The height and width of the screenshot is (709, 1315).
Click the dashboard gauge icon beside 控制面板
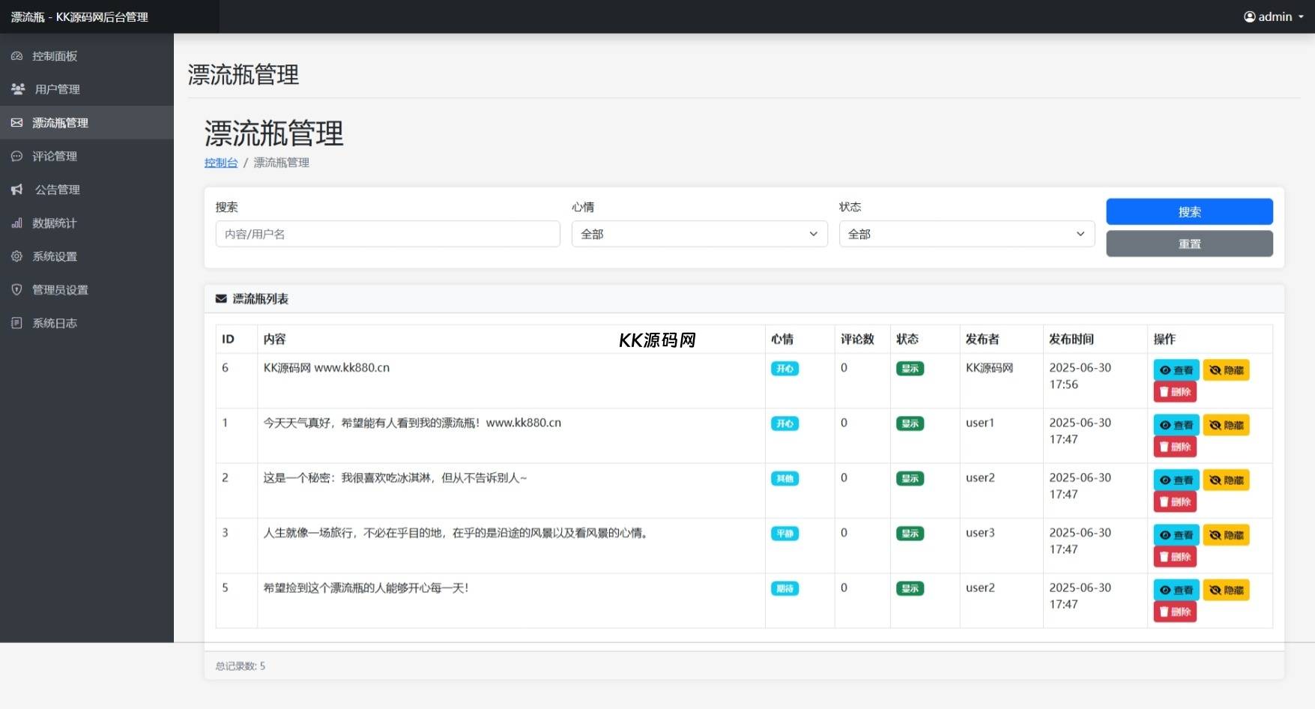16,56
